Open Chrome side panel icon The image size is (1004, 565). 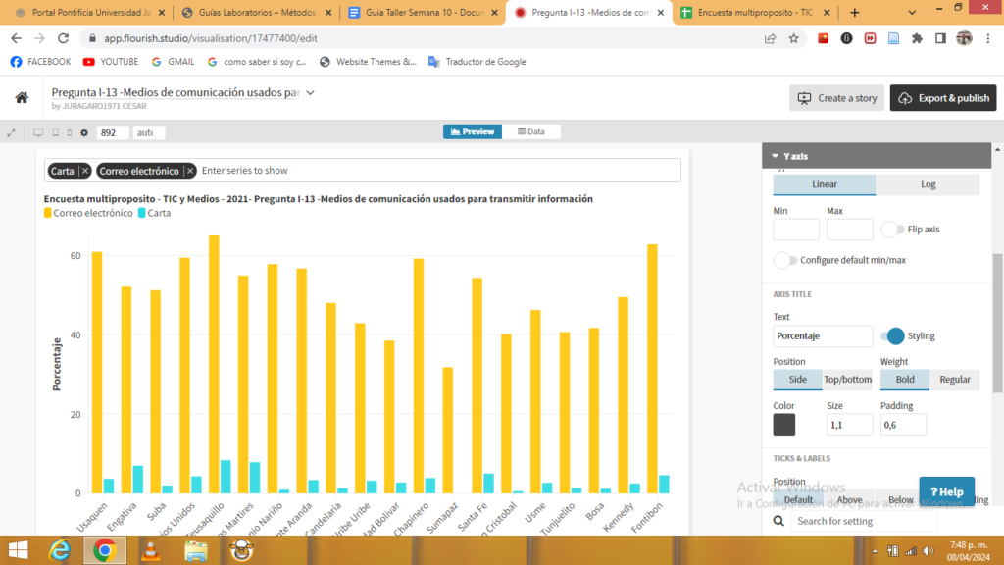coord(940,38)
